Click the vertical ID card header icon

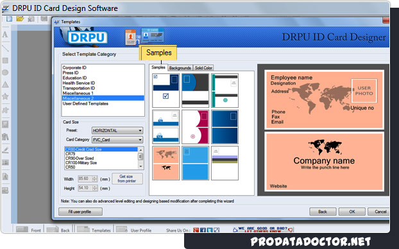pyautogui.click(x=130, y=37)
